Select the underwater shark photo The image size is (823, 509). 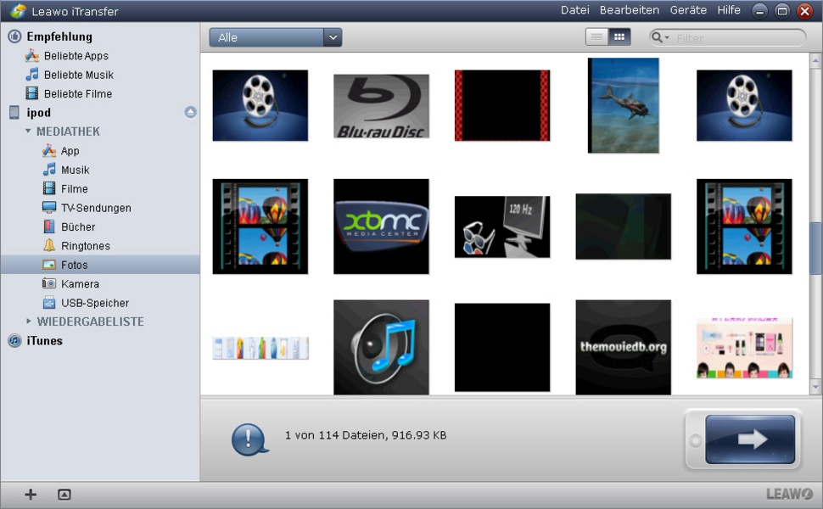coord(623,105)
